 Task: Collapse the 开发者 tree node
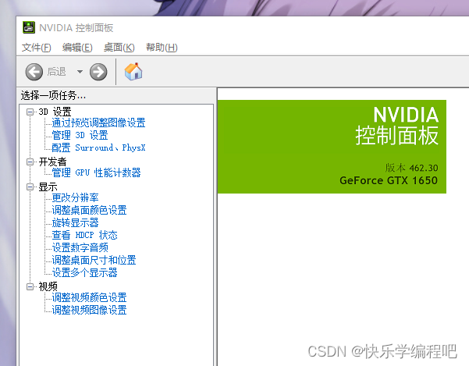pyautogui.click(x=30, y=162)
